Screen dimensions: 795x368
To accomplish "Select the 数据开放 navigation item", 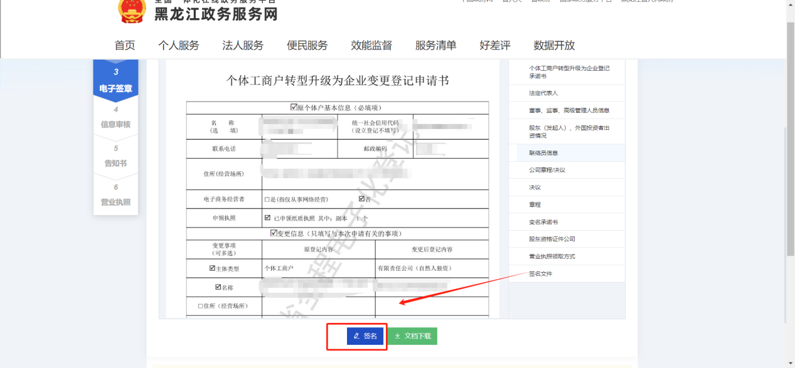I will [x=554, y=45].
